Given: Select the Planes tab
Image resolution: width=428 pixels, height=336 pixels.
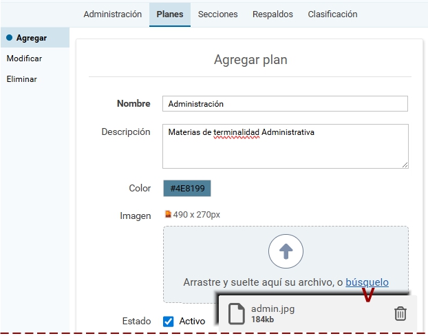Looking at the screenshot, I should [x=169, y=14].
